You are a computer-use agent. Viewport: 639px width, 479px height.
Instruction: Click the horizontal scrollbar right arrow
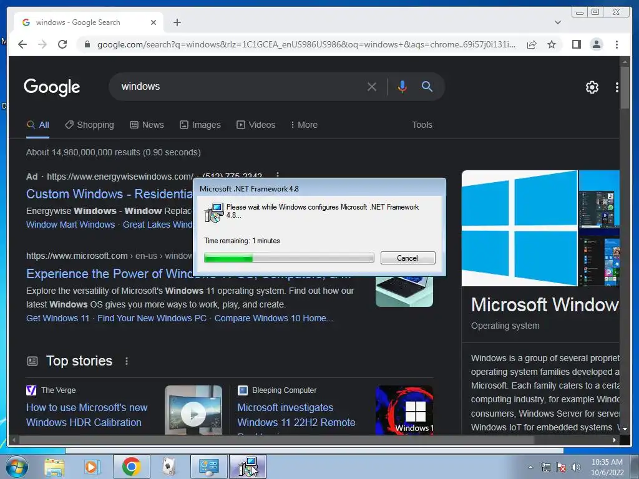pos(615,440)
